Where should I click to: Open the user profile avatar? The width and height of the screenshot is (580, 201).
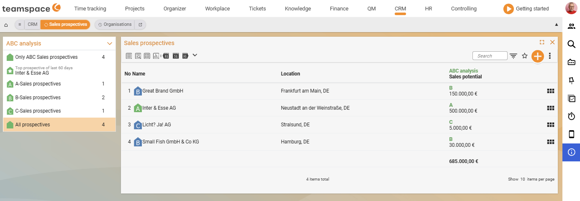(571, 8)
